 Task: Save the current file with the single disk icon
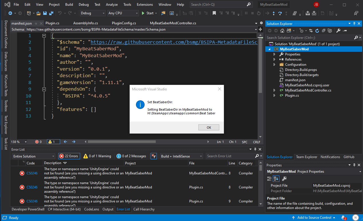point(45,13)
